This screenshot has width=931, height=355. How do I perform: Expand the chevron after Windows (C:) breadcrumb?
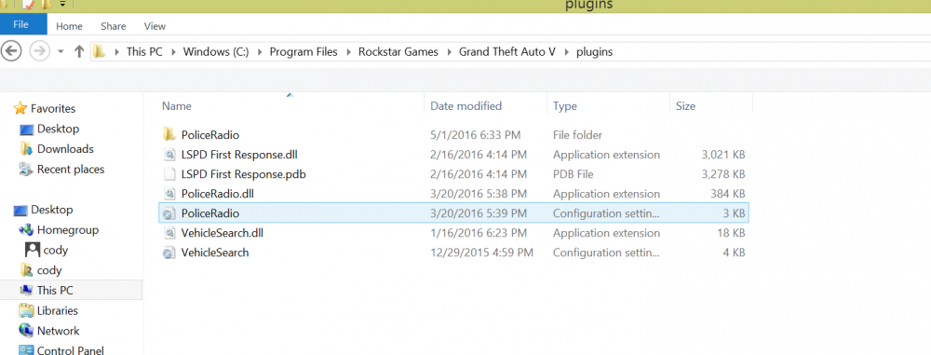259,52
